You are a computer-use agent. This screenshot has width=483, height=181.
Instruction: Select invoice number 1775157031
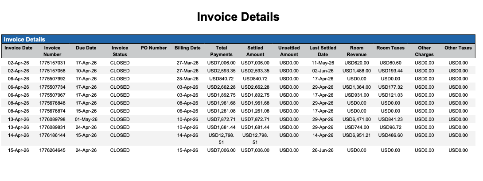coord(52,63)
